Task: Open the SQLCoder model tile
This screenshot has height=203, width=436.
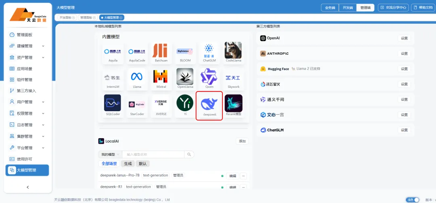Action: [112, 106]
